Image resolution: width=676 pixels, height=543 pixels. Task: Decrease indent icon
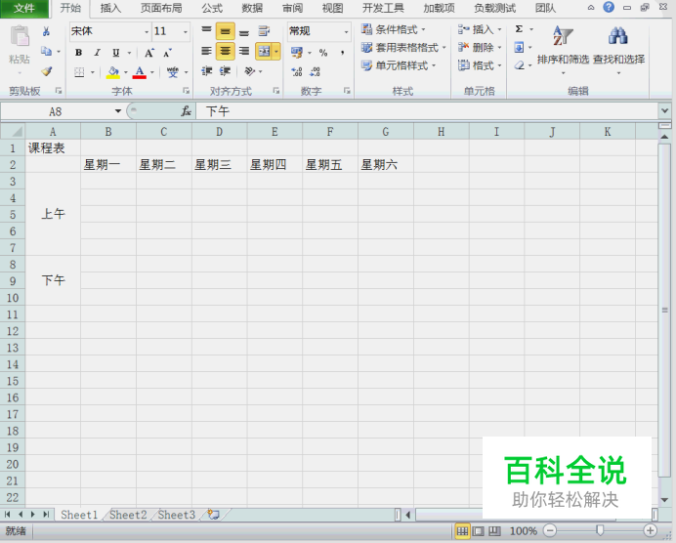[x=206, y=71]
